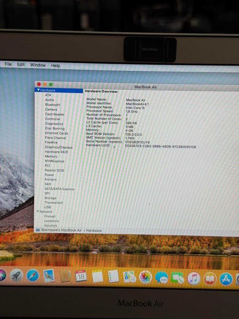The width and height of the screenshot is (239, 319).
Task: Collapse the Network disclosure triangle
Action: click(38, 211)
